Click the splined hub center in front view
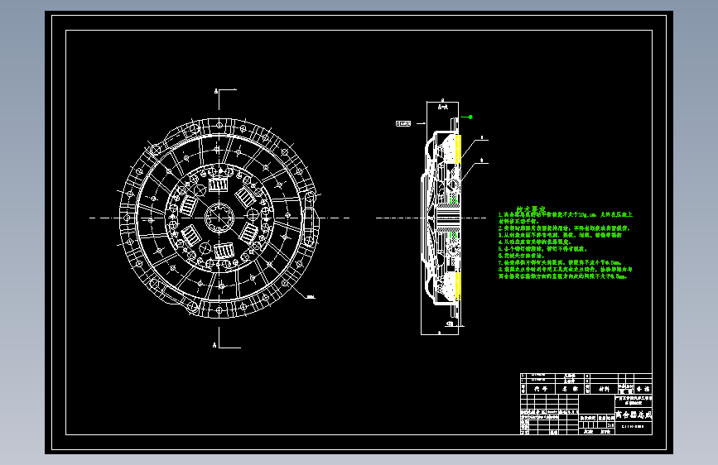The image size is (718, 465). (x=219, y=218)
